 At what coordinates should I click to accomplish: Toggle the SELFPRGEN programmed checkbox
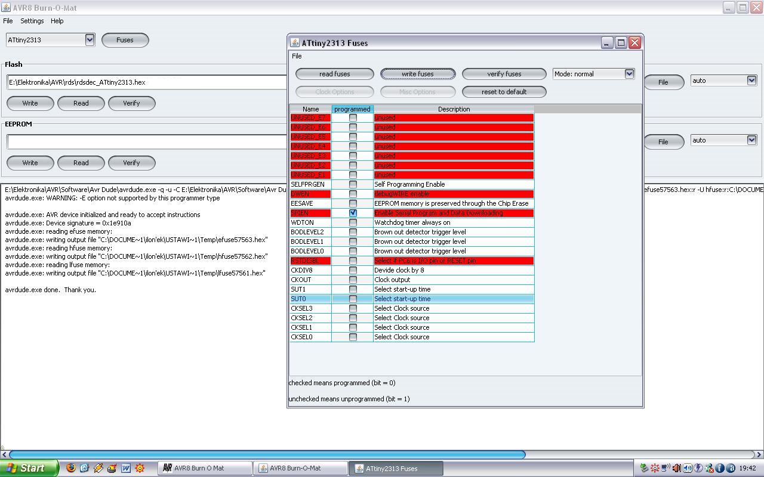coord(353,184)
